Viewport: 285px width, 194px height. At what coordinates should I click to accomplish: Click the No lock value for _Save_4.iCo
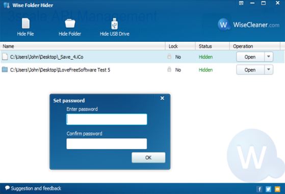[178, 57]
